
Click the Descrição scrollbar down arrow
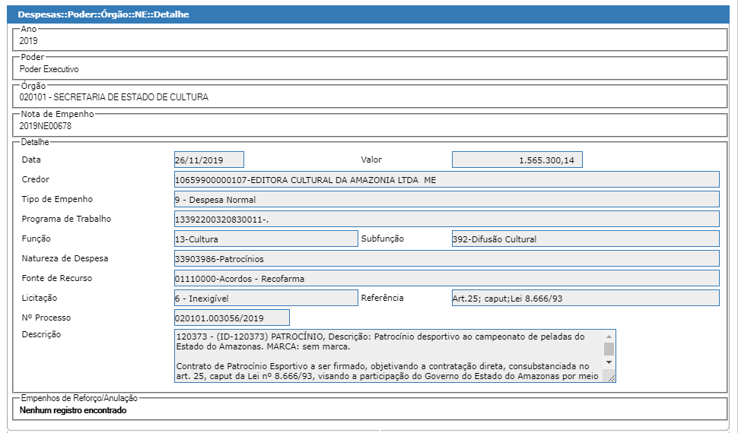point(609,362)
